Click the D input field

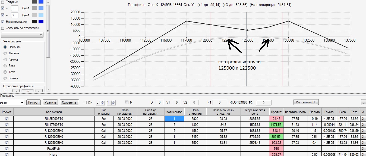(160, 102)
